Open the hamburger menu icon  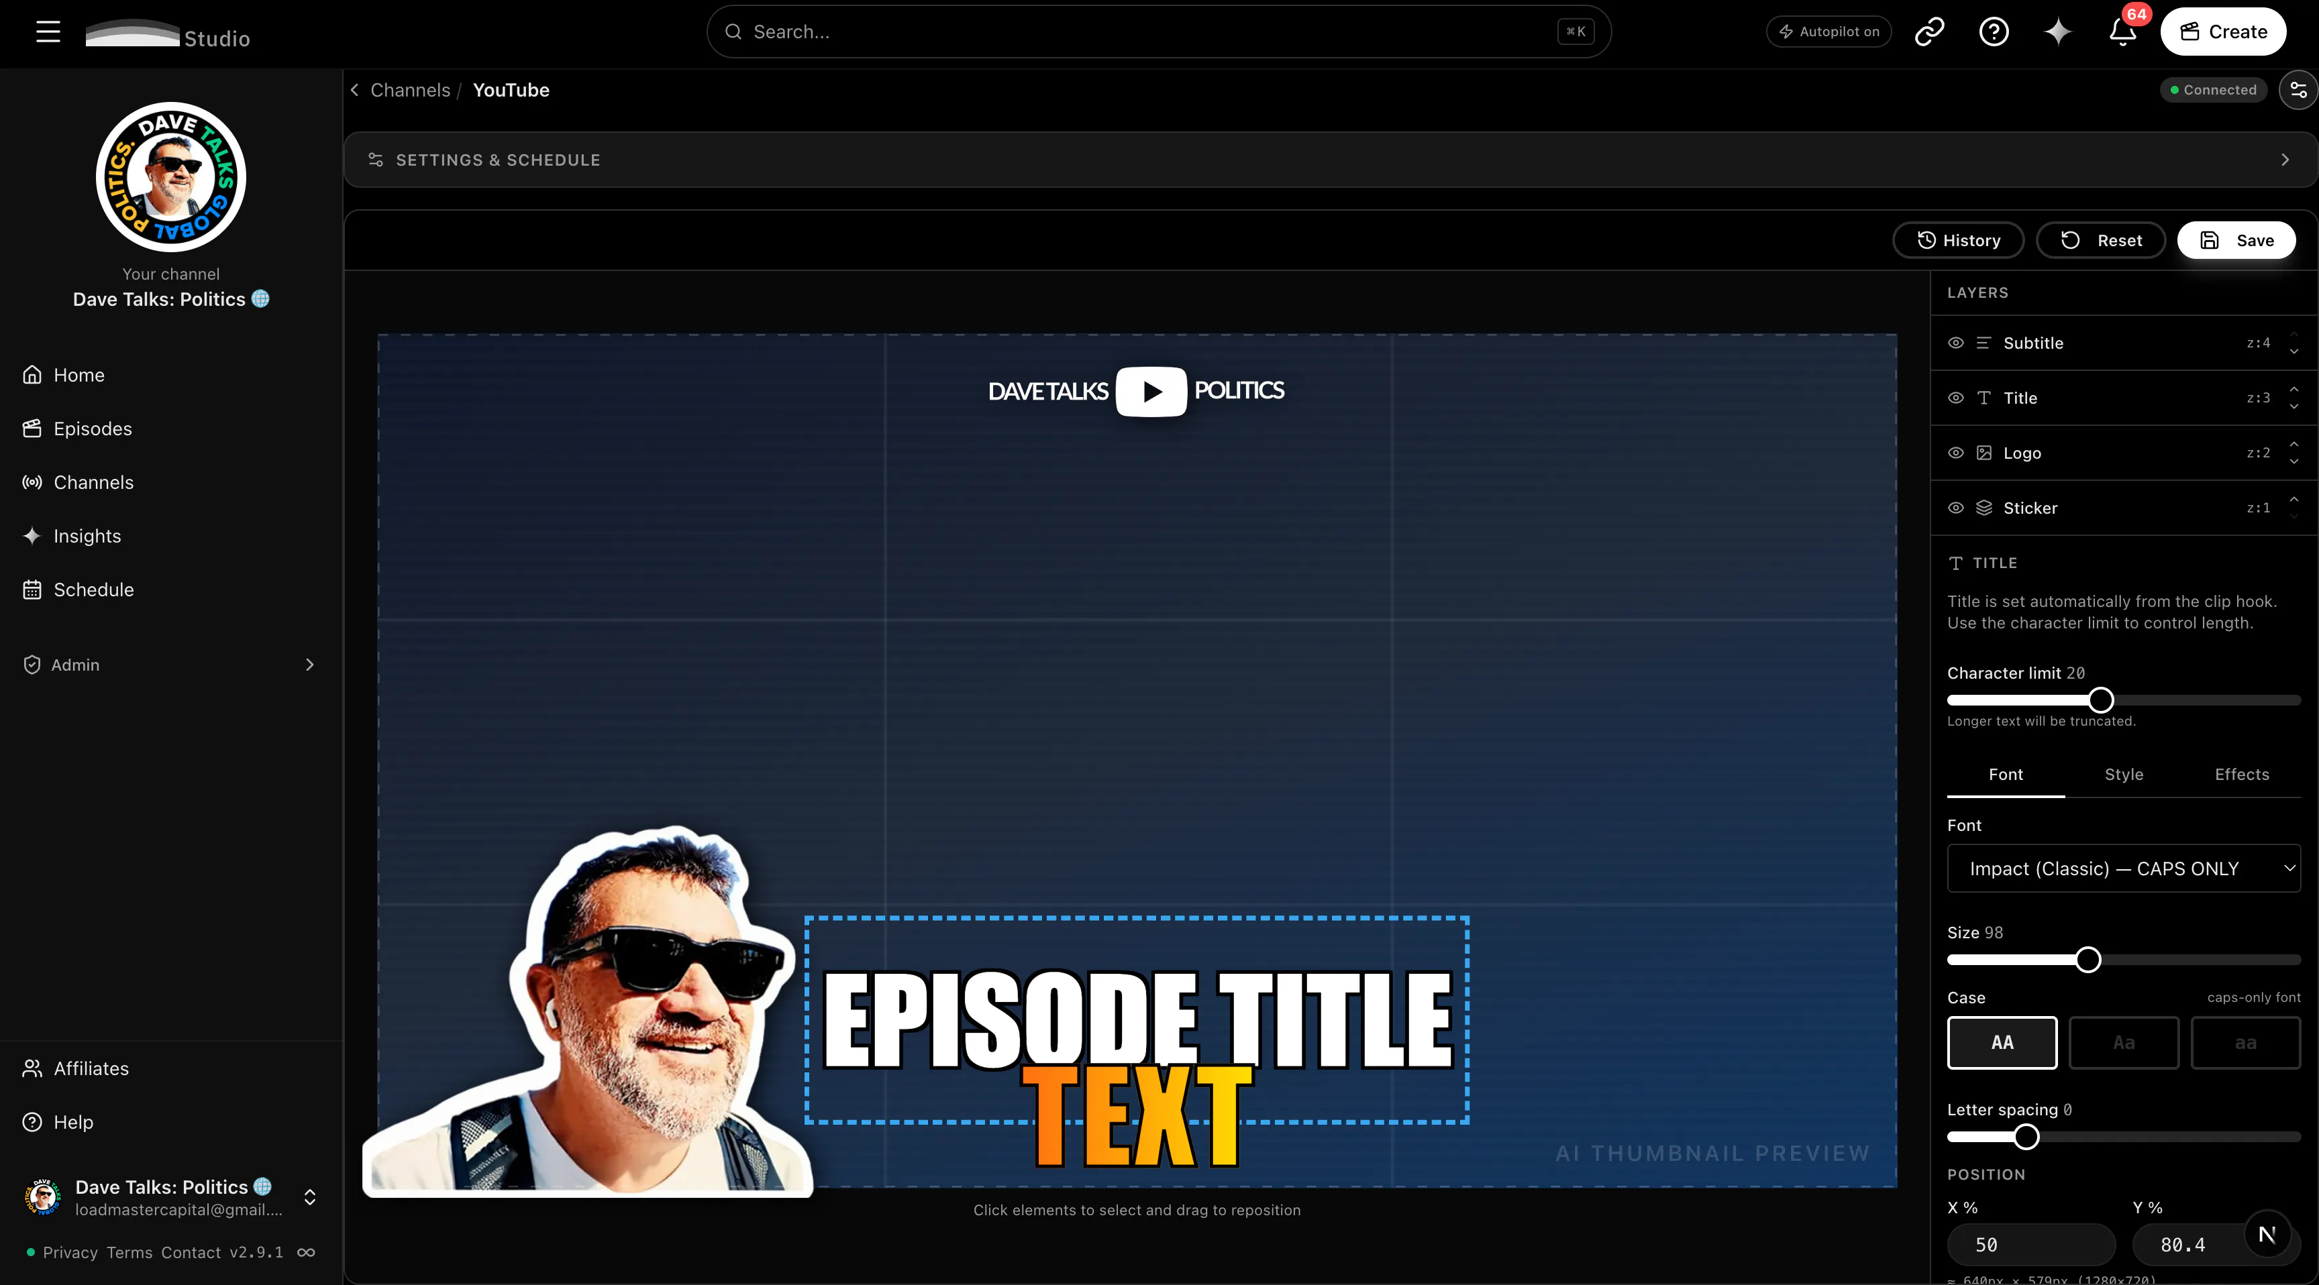click(x=48, y=32)
